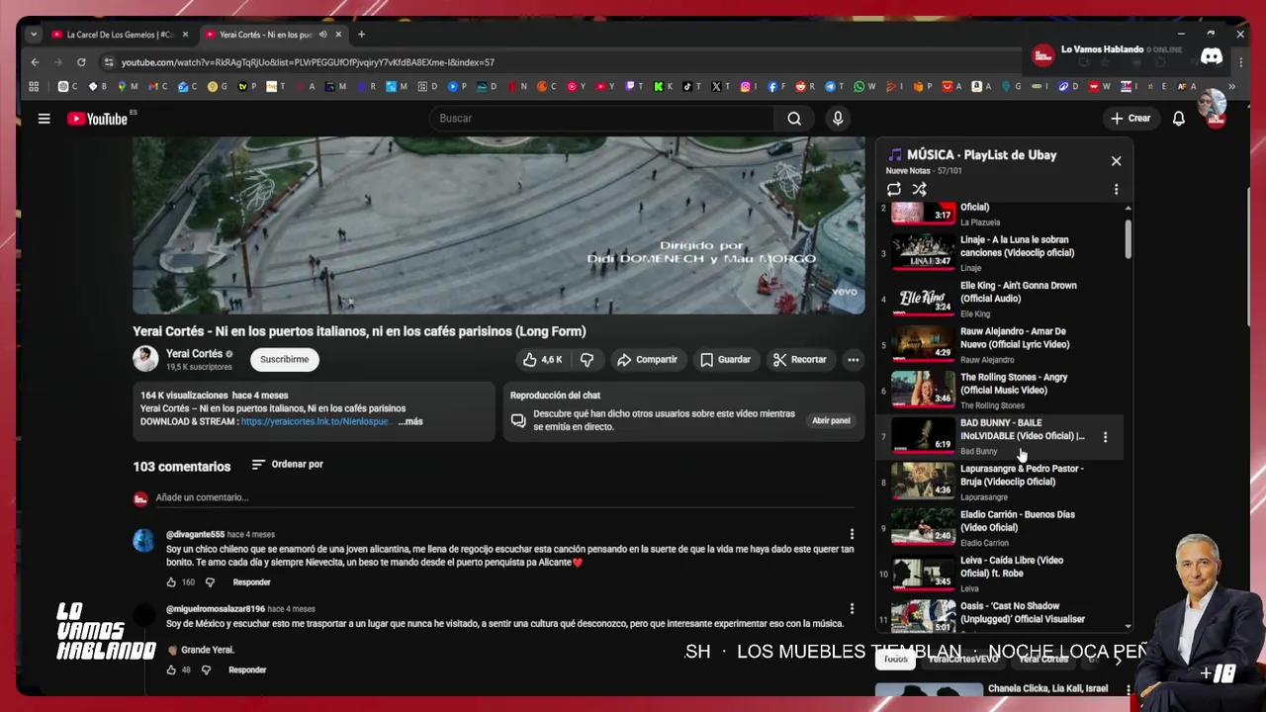Open the chat replay with Abrir panel

pyautogui.click(x=831, y=420)
